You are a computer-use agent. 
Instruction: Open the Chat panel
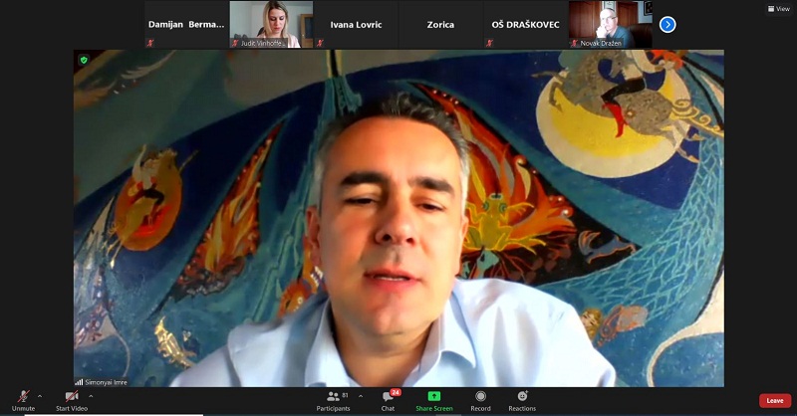tap(388, 397)
